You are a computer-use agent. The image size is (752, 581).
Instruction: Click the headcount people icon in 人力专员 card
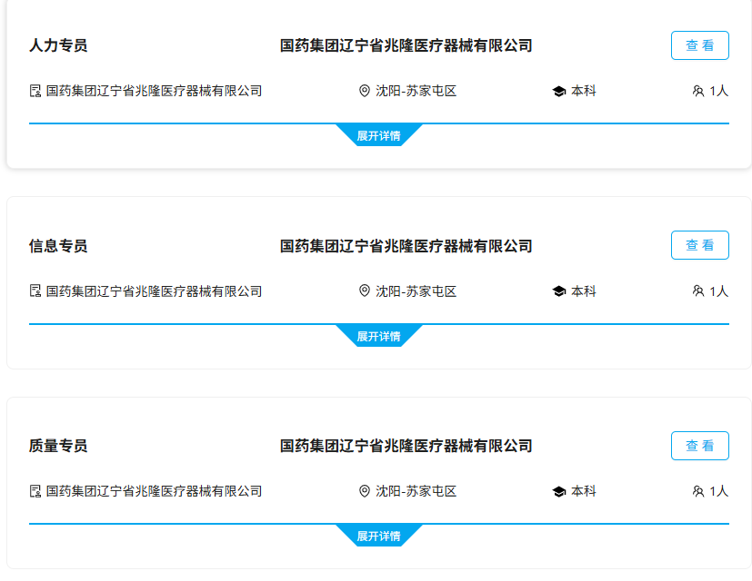pos(698,91)
